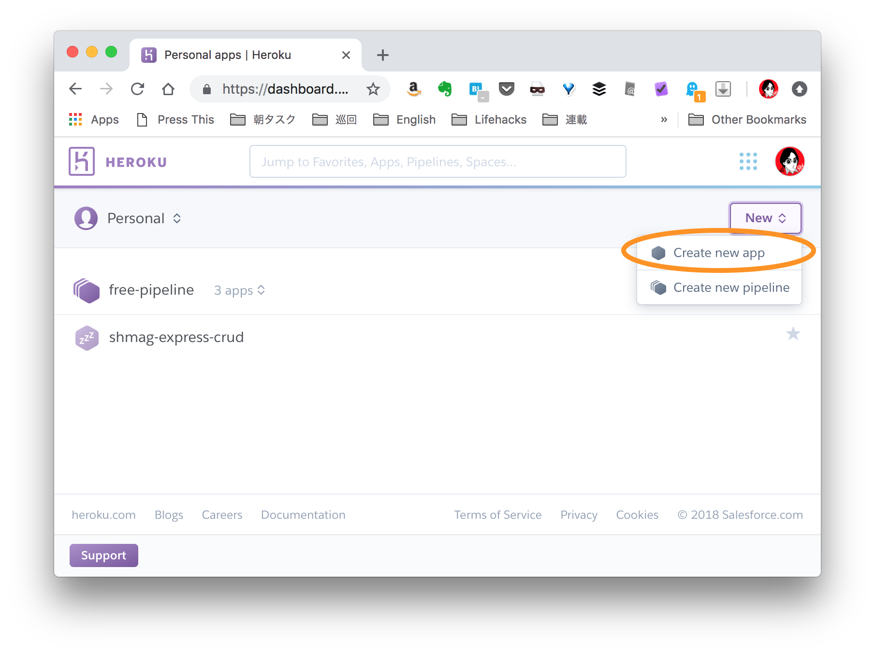The width and height of the screenshot is (875, 654).
Task: Reload the Heroku dashboard page
Action: 137,89
